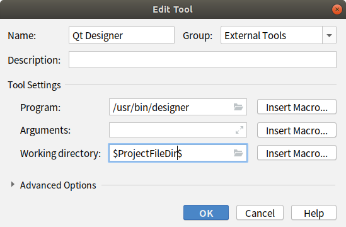Select the External Tools group combo box
Image resolution: width=346 pixels, height=227 pixels.
click(279, 35)
